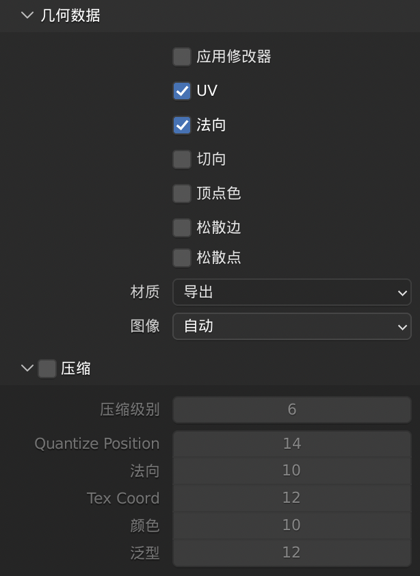Click the 几何数据 panel title
The width and height of the screenshot is (420, 576).
[70, 16]
